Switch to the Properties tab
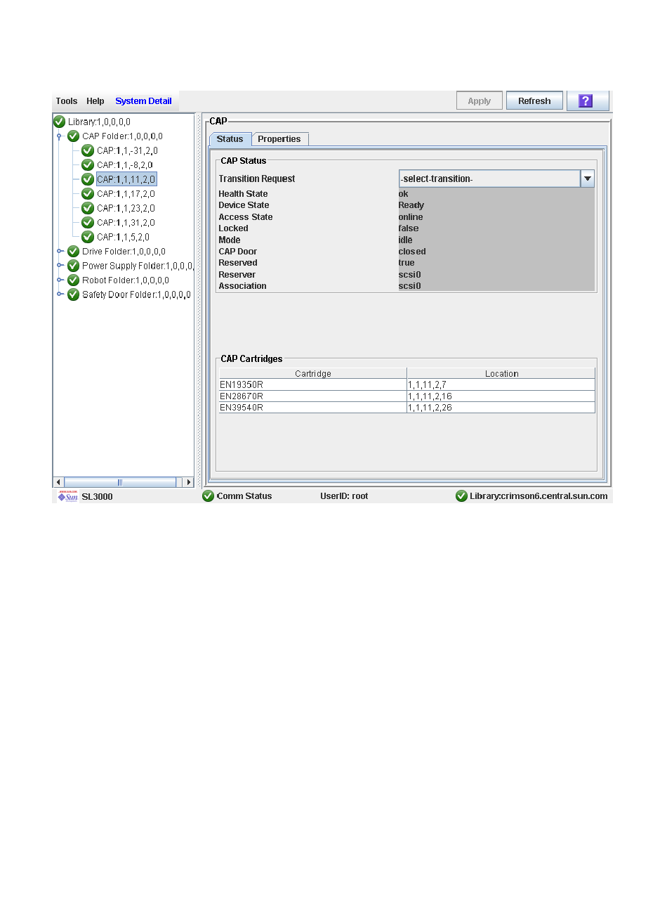The height and width of the screenshot is (913, 667). tap(279, 139)
